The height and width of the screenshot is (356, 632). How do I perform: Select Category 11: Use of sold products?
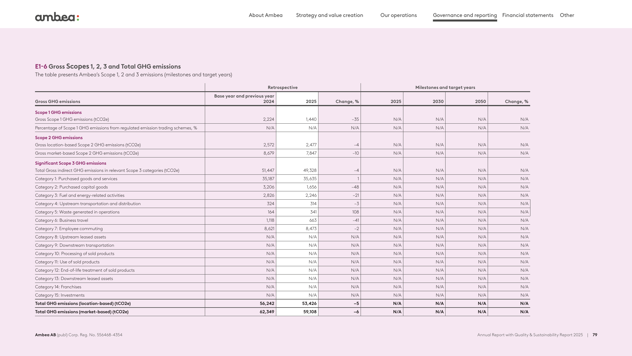coord(67,262)
